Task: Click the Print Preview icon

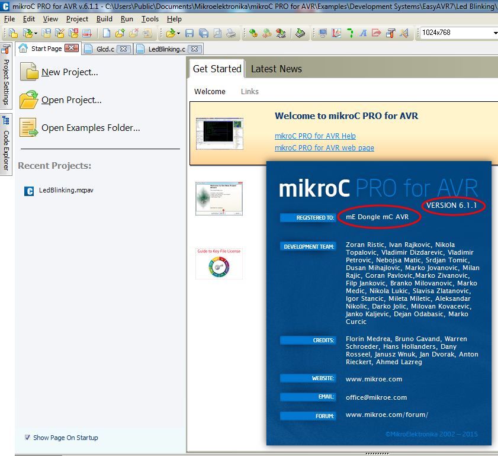Action: [217, 33]
